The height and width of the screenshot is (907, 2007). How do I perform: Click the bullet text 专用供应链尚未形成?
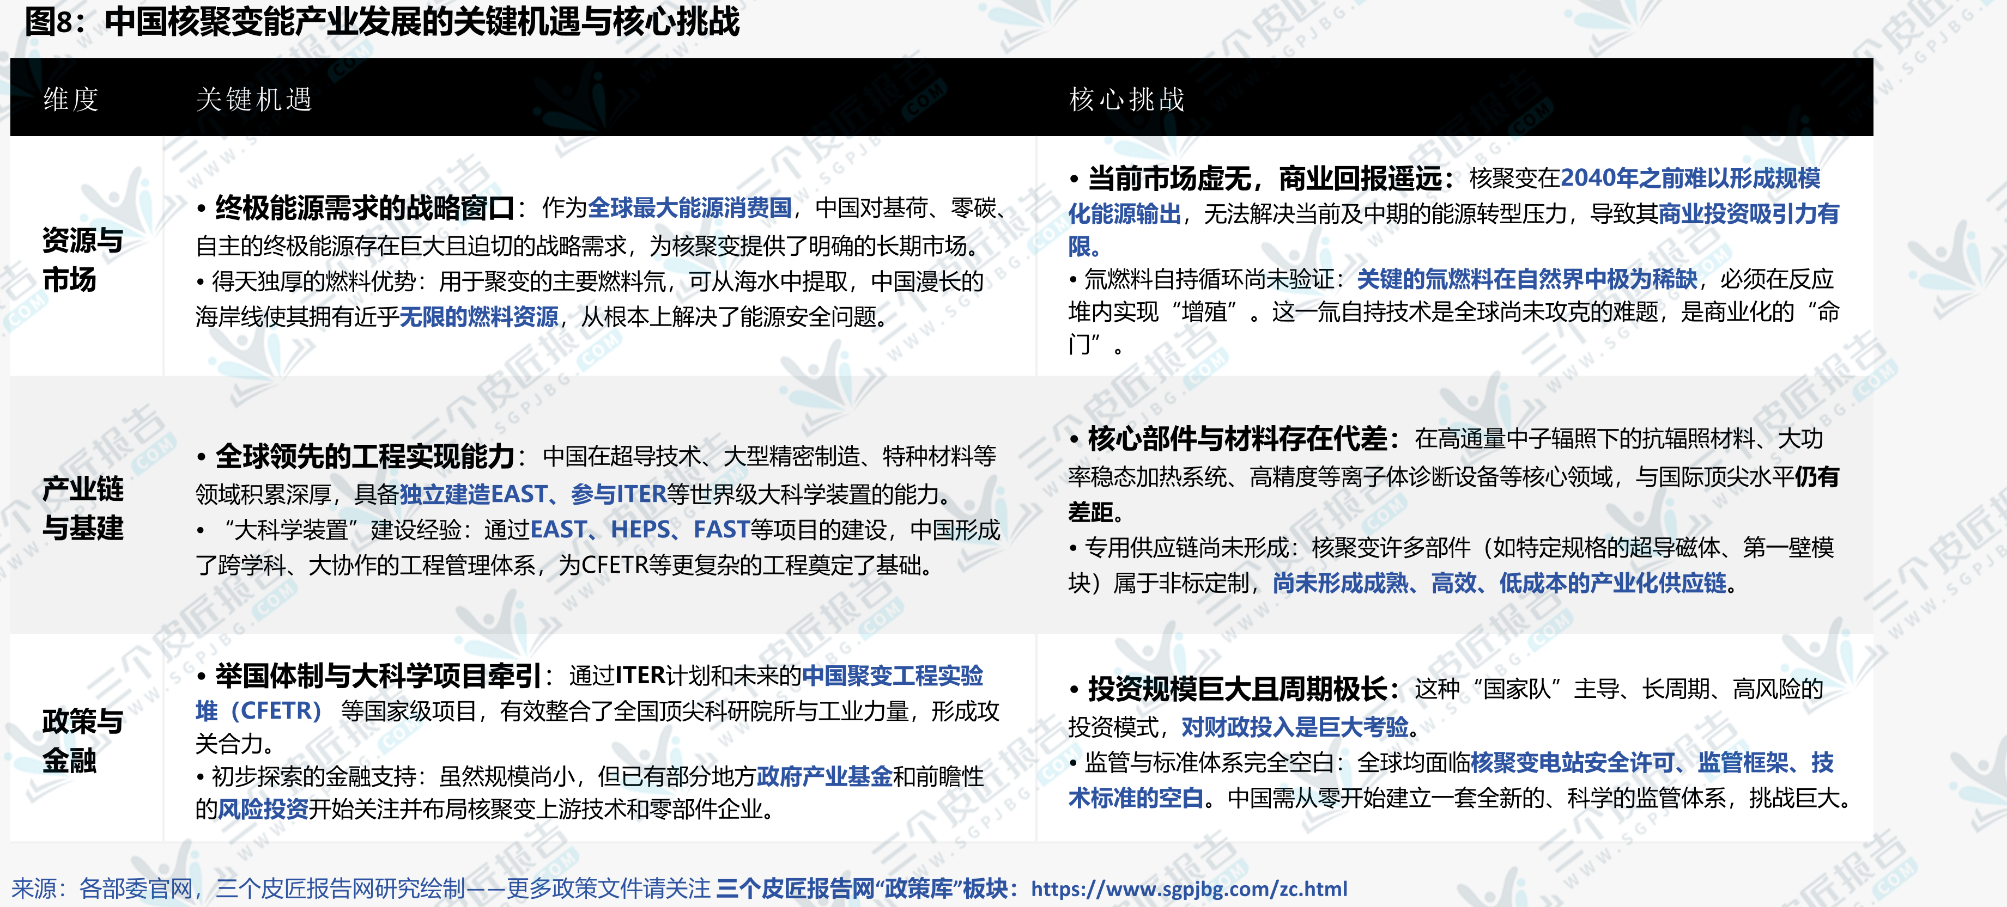point(1186,548)
